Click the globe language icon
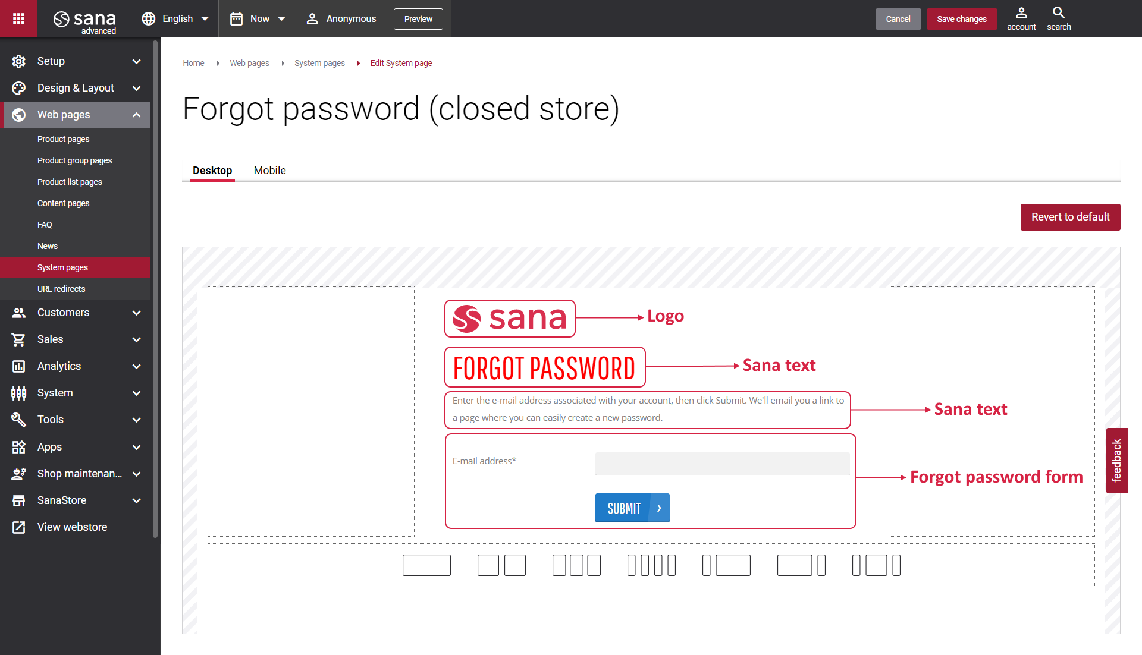The height and width of the screenshot is (655, 1142). click(x=149, y=18)
